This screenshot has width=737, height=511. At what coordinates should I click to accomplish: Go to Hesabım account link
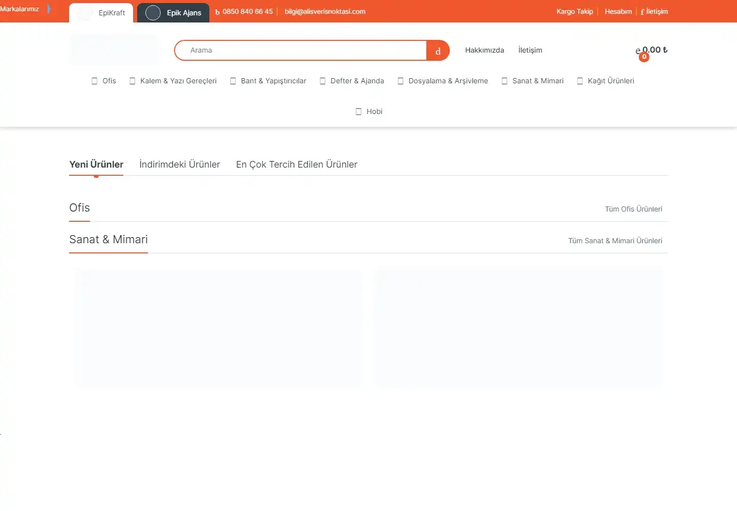pyautogui.click(x=618, y=11)
